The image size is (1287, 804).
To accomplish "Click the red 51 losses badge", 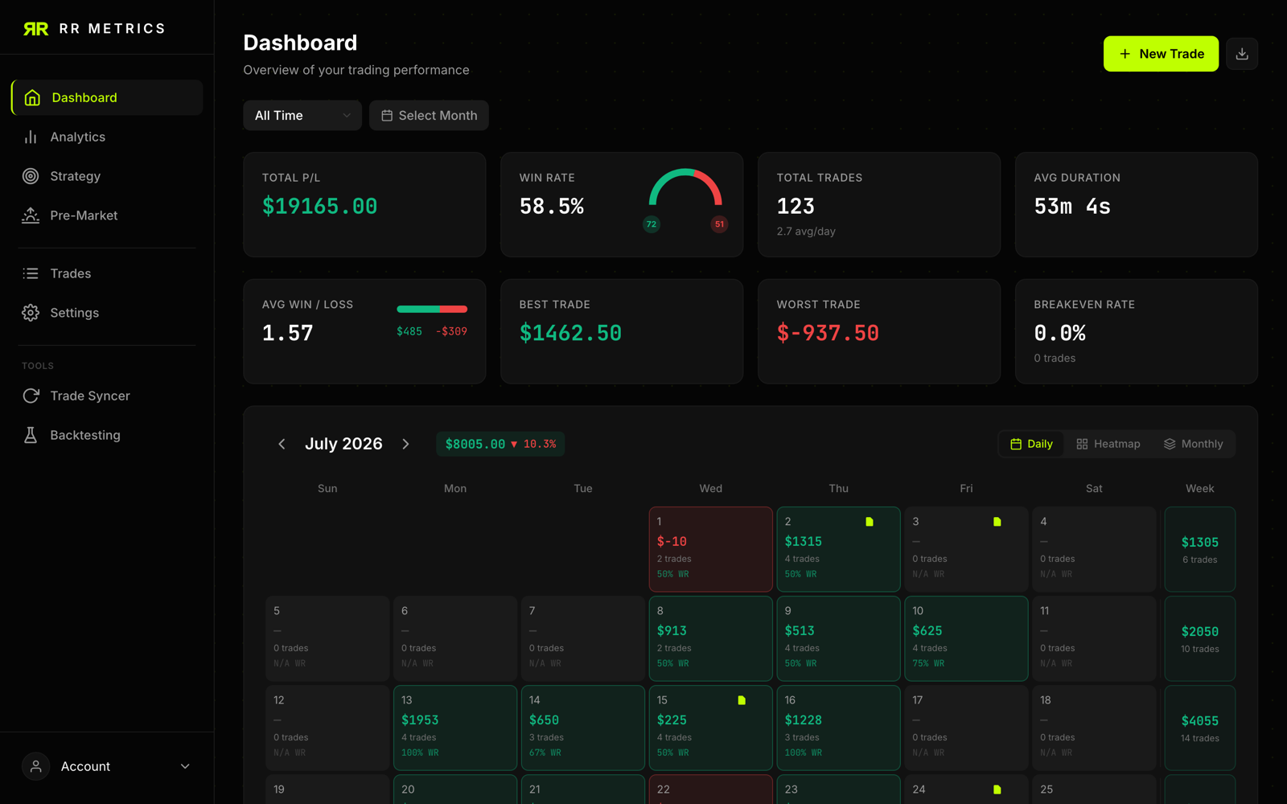I will click(x=719, y=224).
